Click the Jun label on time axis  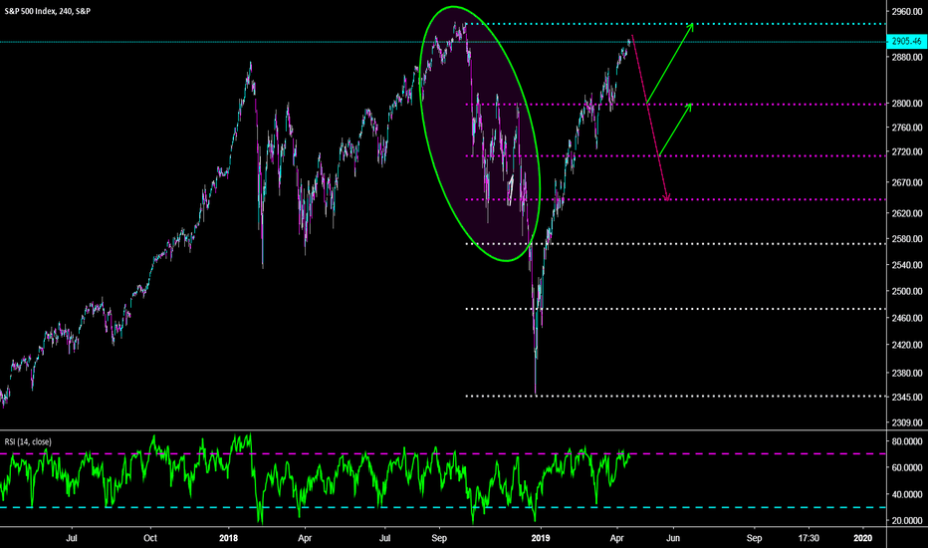(x=673, y=538)
